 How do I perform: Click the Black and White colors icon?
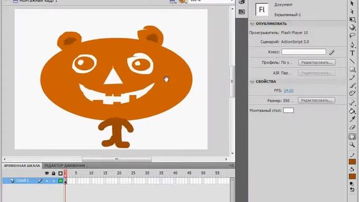point(352,183)
